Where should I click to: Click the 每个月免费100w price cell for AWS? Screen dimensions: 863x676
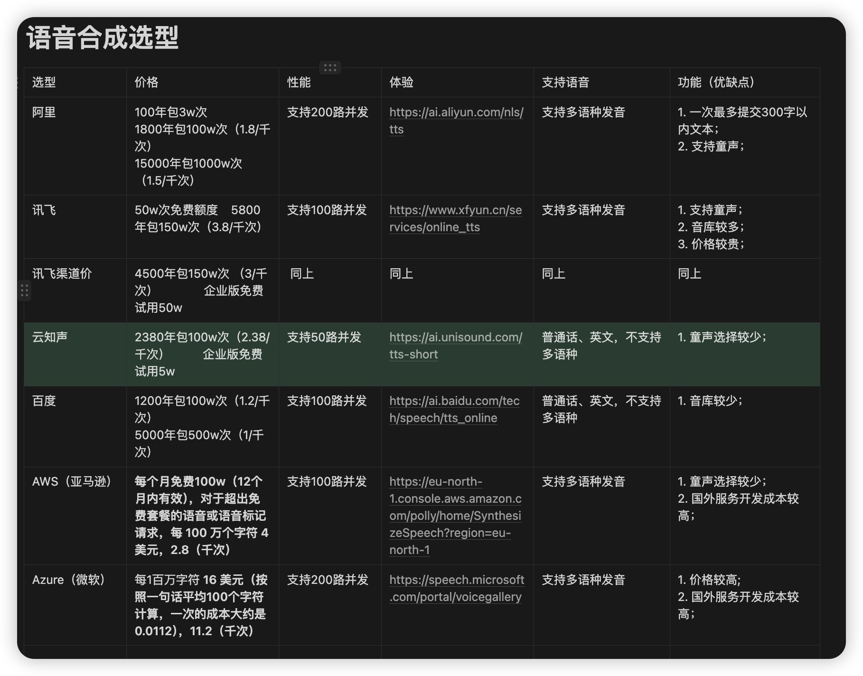pos(202,516)
